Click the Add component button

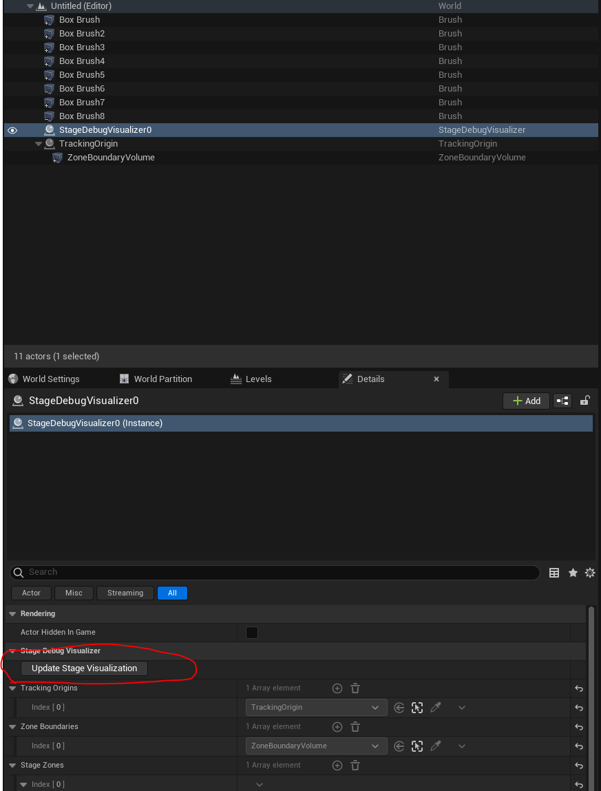point(526,401)
